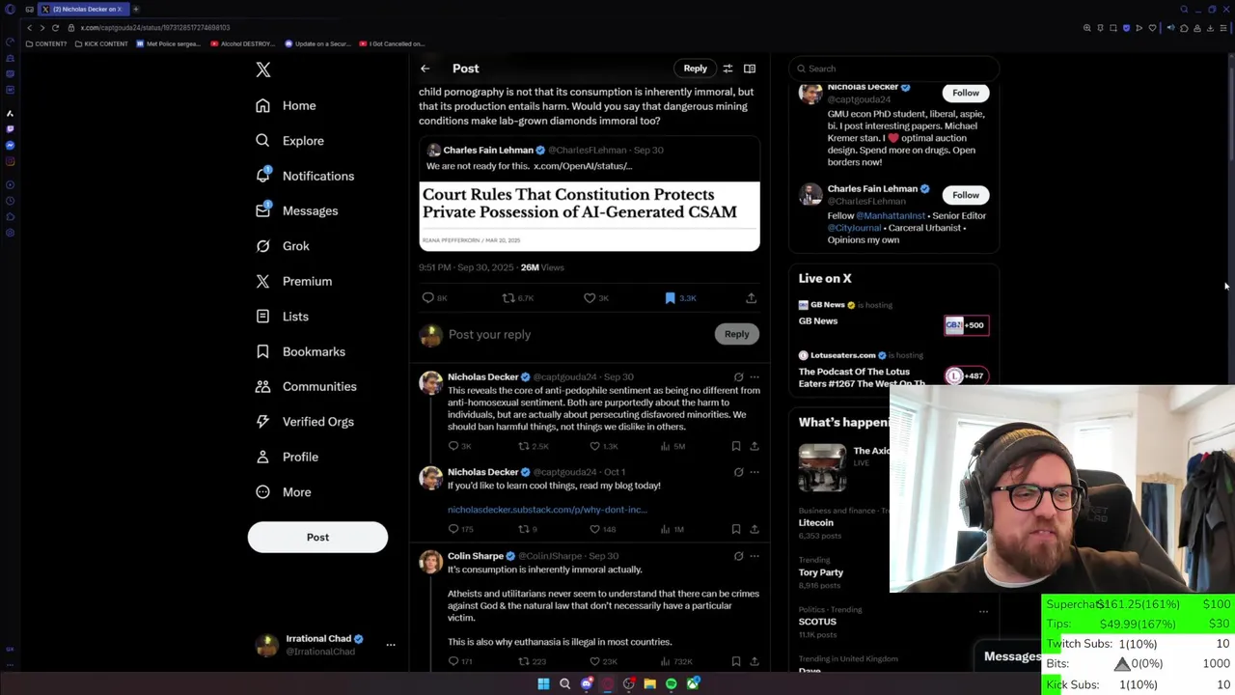This screenshot has width=1235, height=695.
Task: Bookmark Colin Sharpe's reply
Action: point(736,661)
